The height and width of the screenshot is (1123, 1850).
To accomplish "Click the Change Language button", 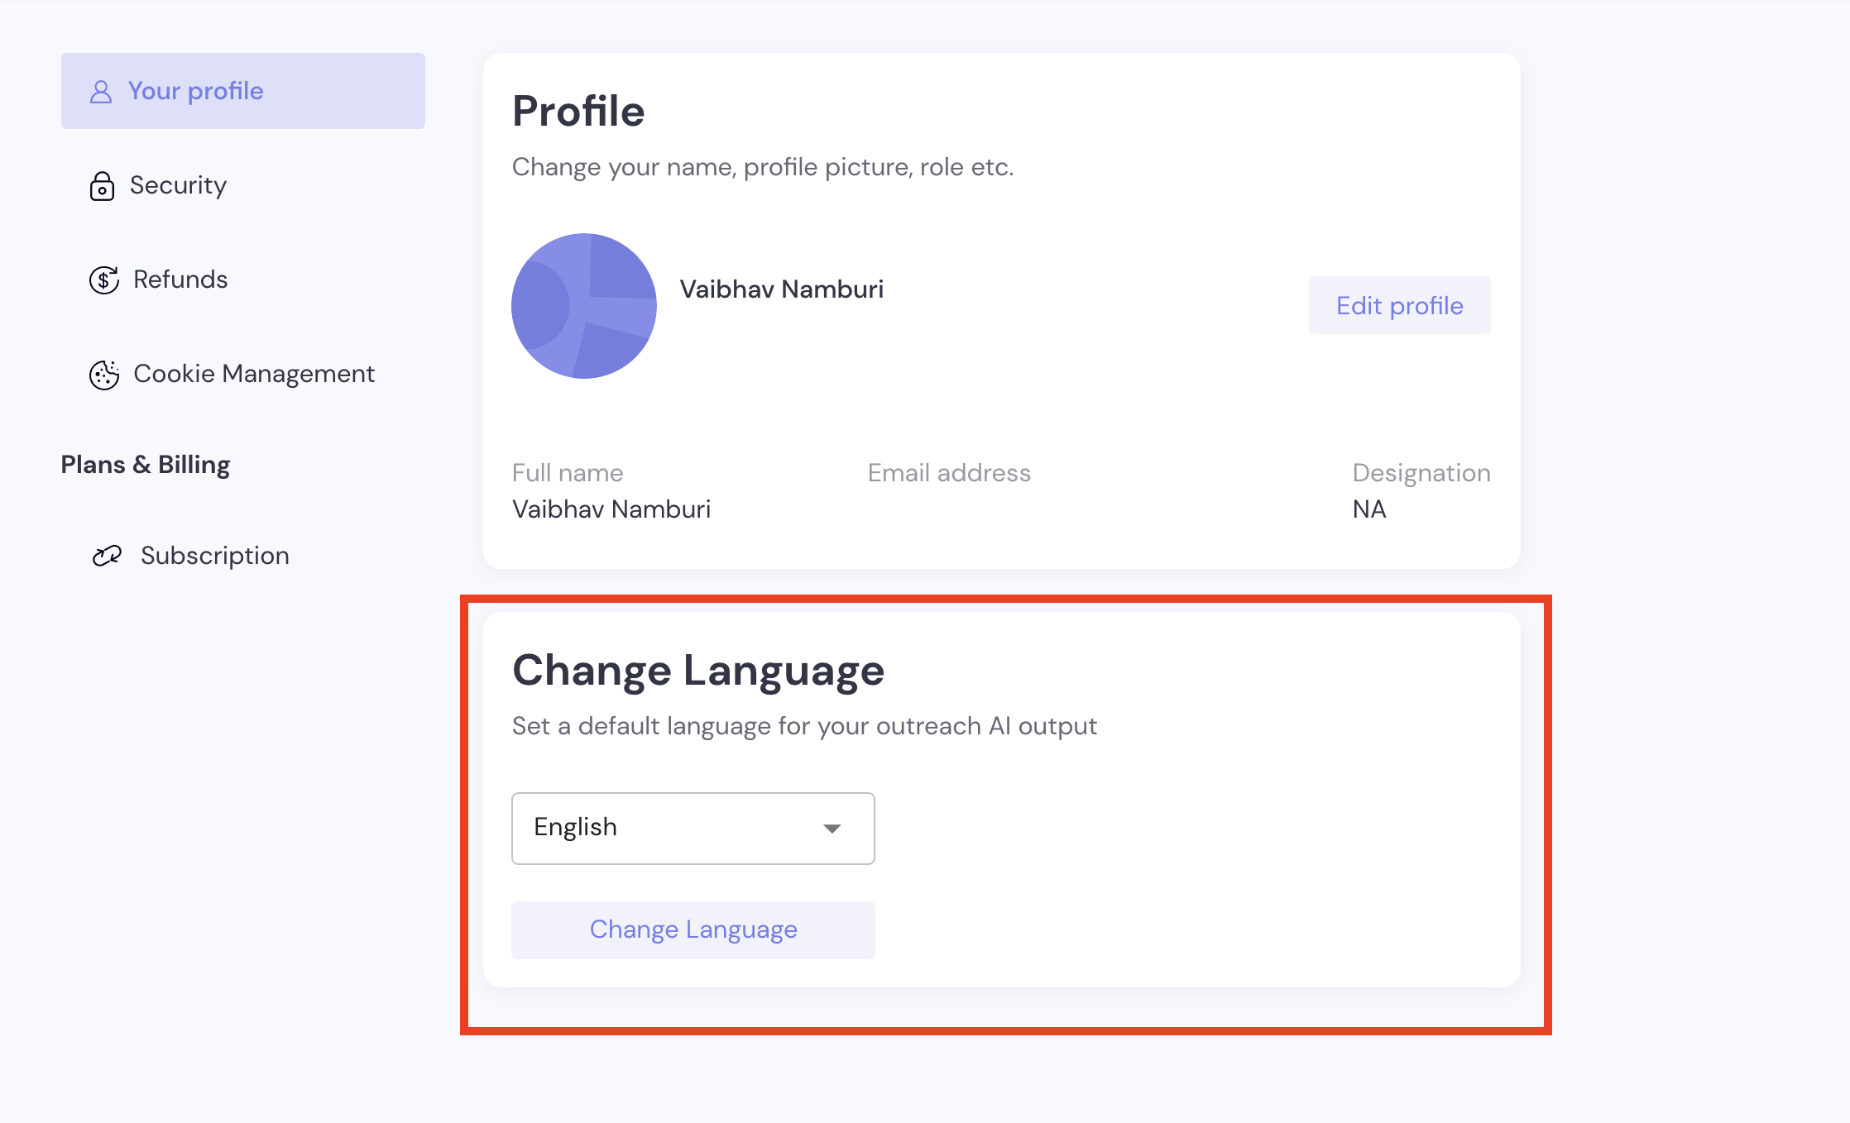I will 693,930.
